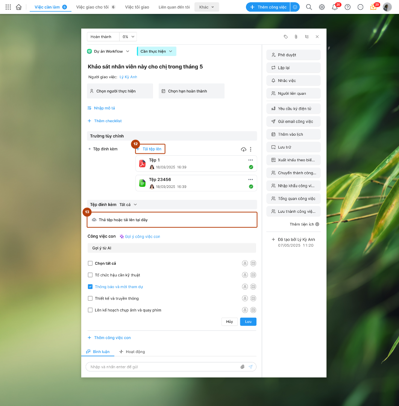The image size is (399, 406).
Task: Open the user avatar menu
Action: (x=387, y=7)
